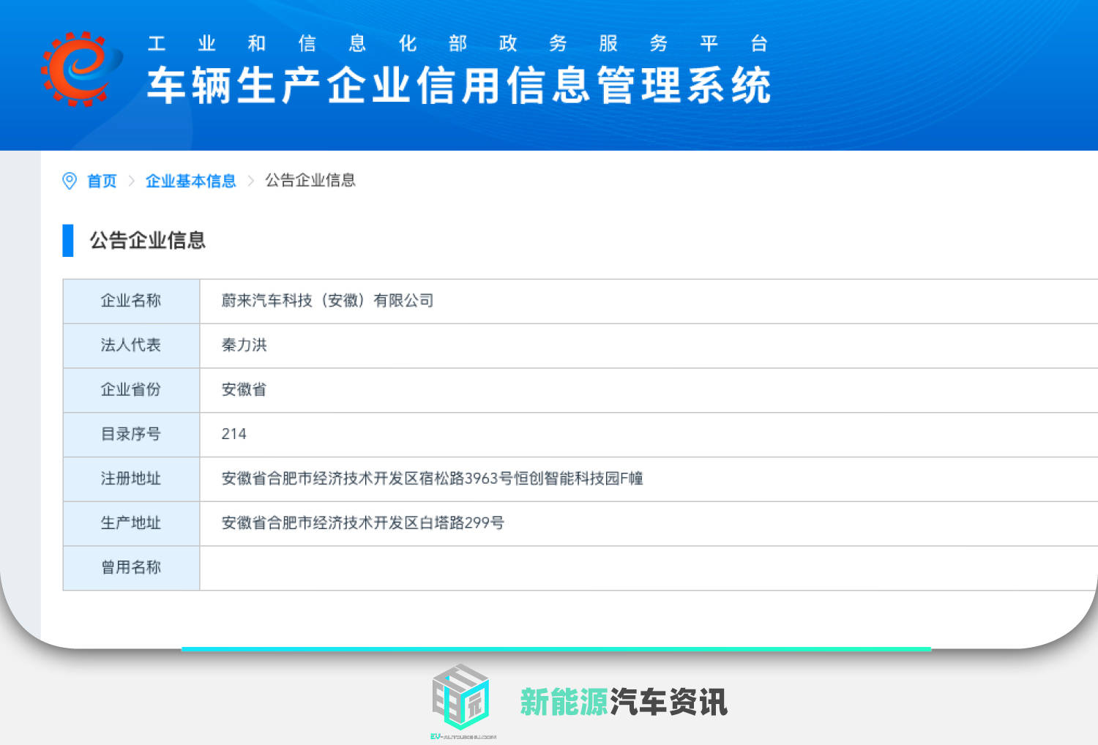This screenshot has width=1098, height=745.
Task: Open the 首页 breadcrumb link
Action: [102, 181]
